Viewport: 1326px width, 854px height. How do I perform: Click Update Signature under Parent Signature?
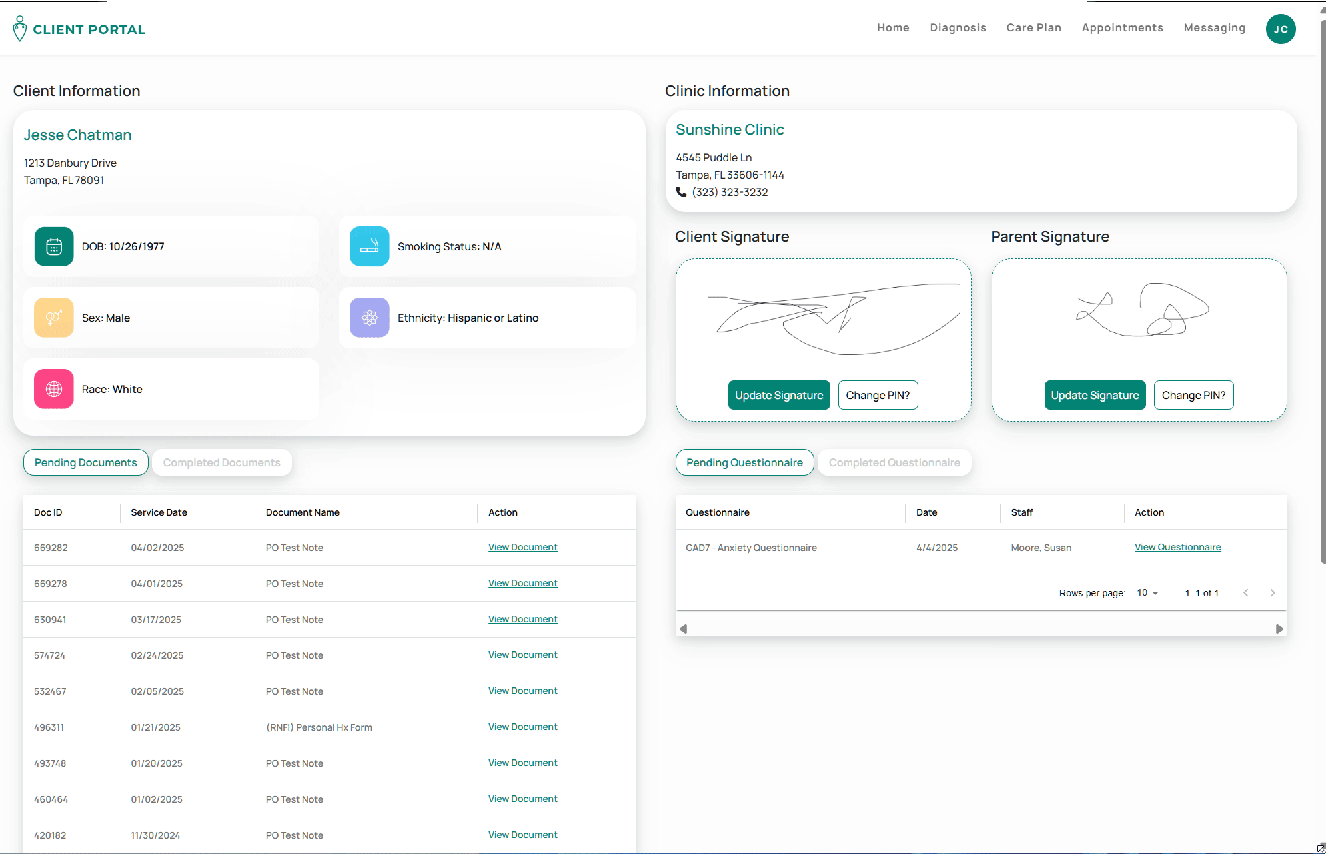tap(1095, 395)
